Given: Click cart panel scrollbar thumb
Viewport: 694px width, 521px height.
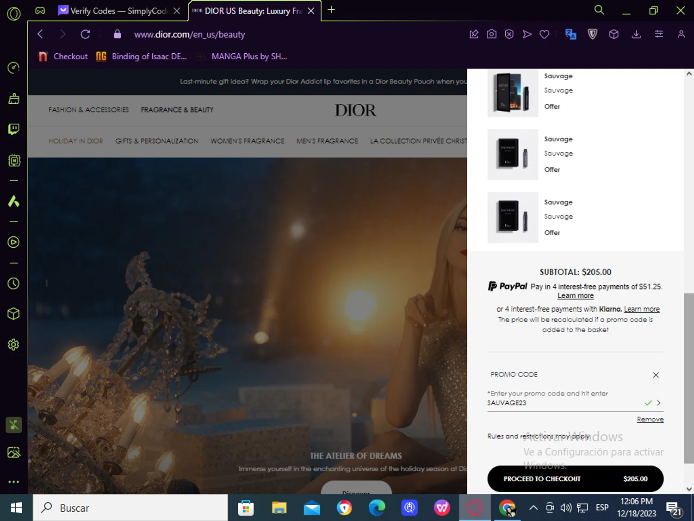Looking at the screenshot, I should point(689,378).
